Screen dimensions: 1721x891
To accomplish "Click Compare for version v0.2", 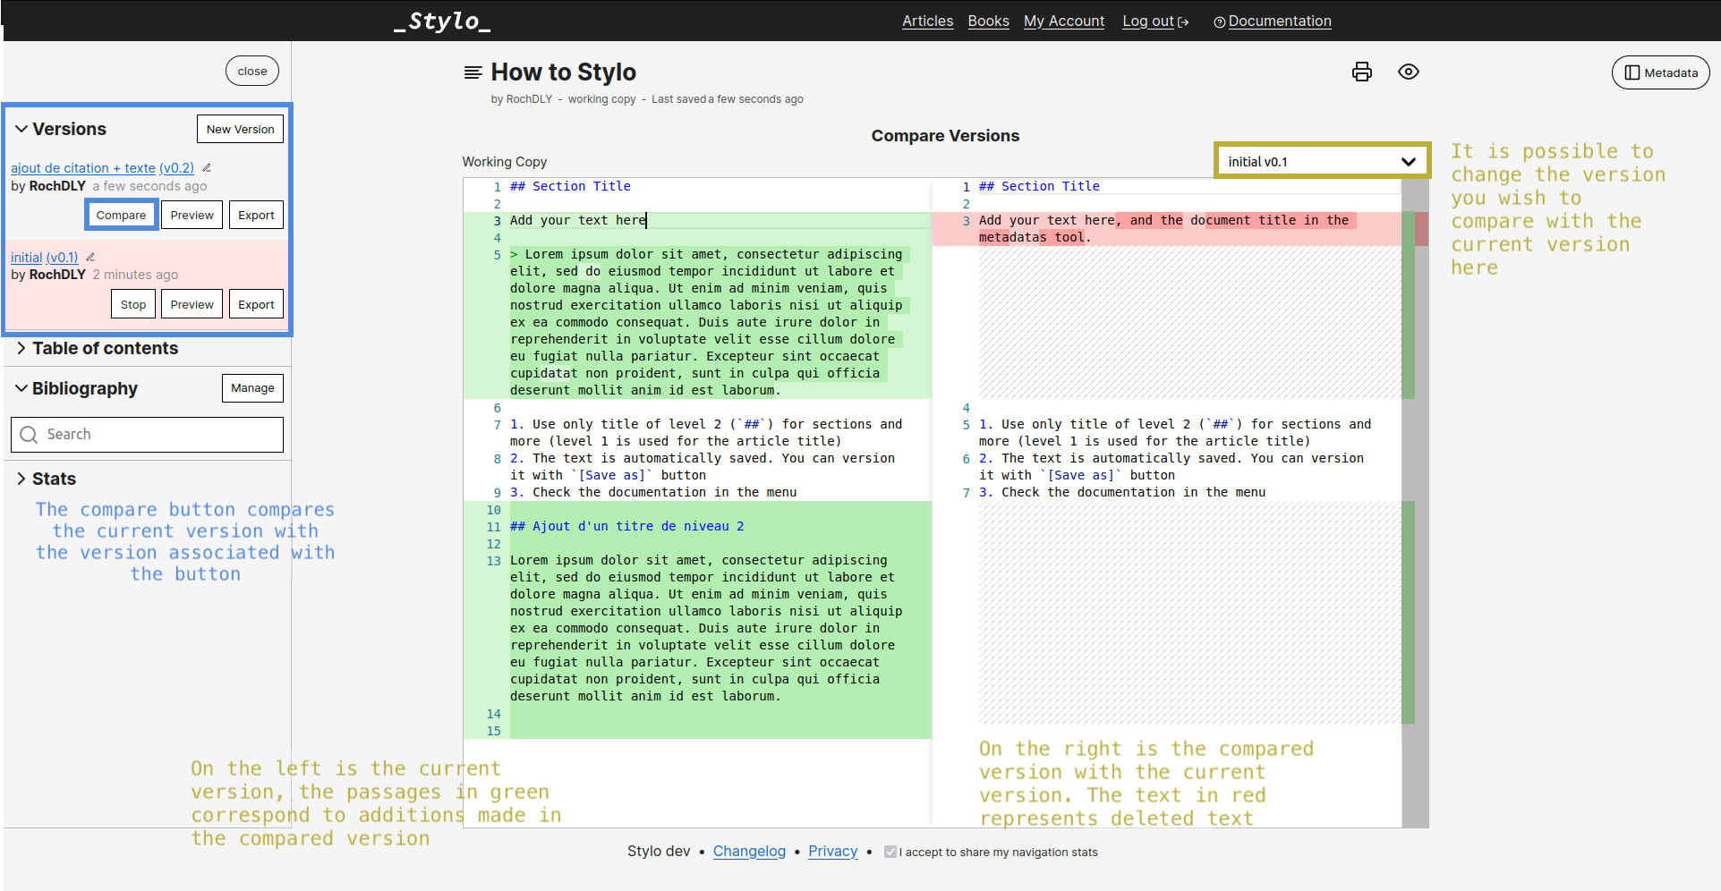I will pos(121,215).
